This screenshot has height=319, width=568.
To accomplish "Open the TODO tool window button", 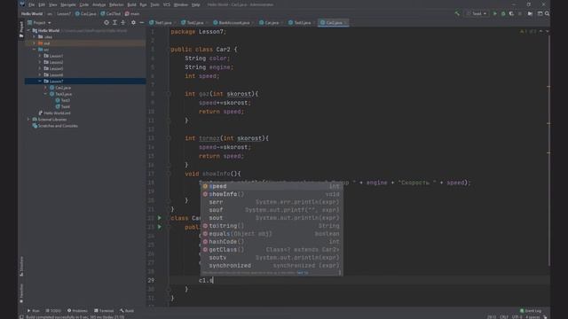I will click(53, 311).
